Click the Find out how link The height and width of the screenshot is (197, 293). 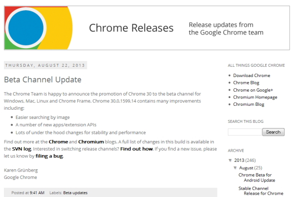coord(137,149)
